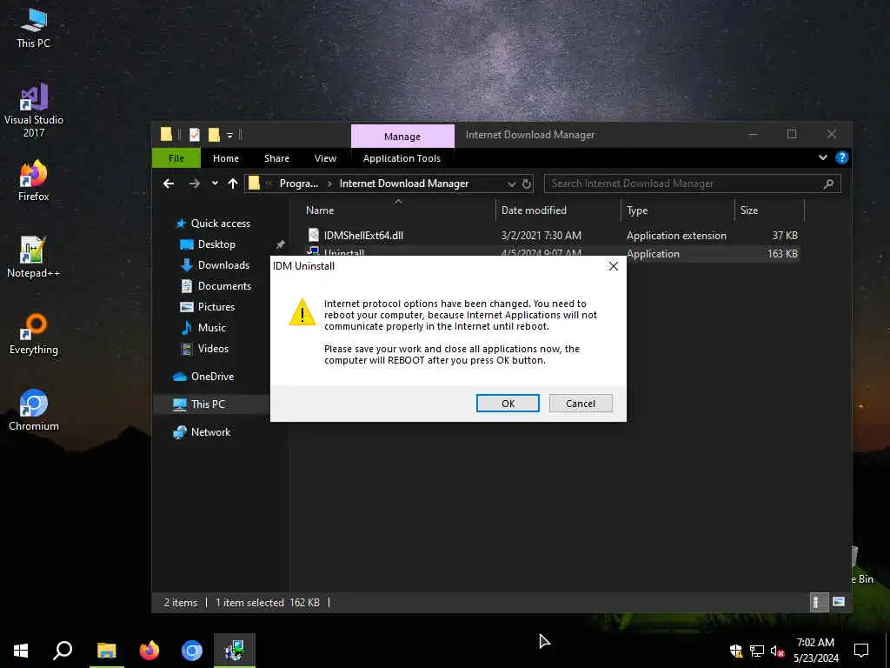This screenshot has height=668, width=890.
Task: Refresh the Internet Download Manager folder
Action: (526, 184)
